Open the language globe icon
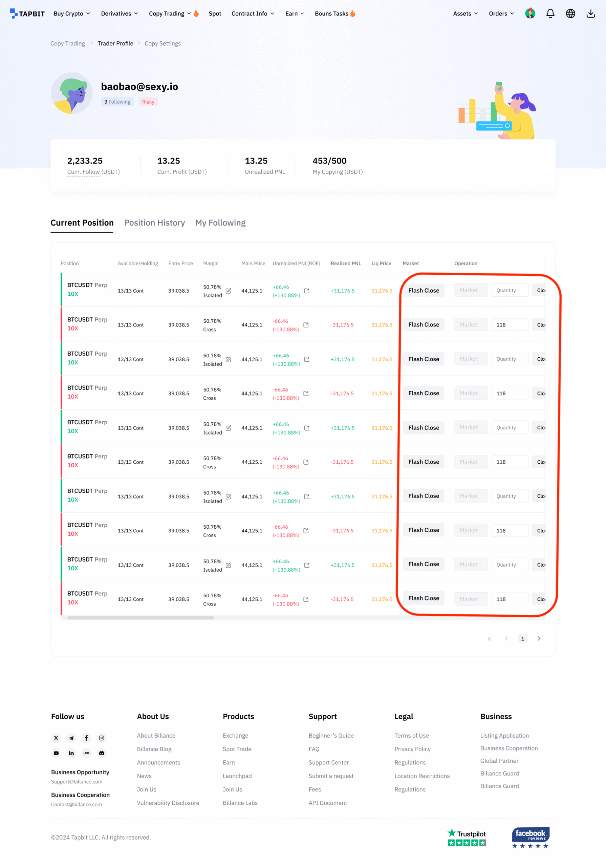Viewport: 606px width, 867px height. coord(570,14)
